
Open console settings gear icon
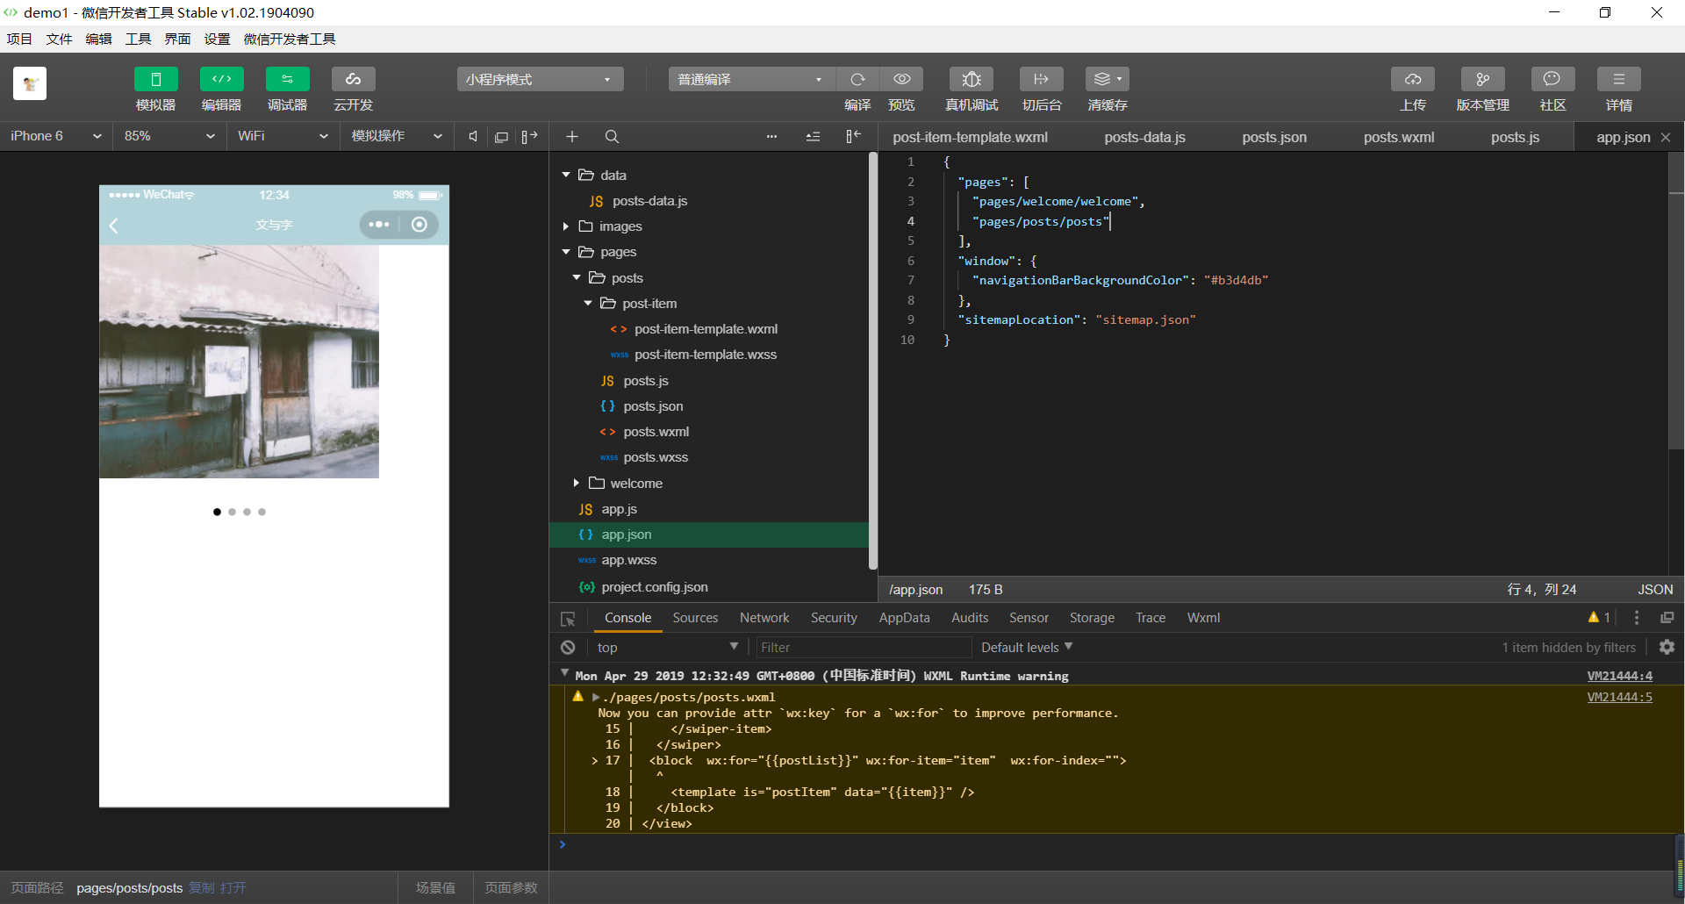[1667, 647]
